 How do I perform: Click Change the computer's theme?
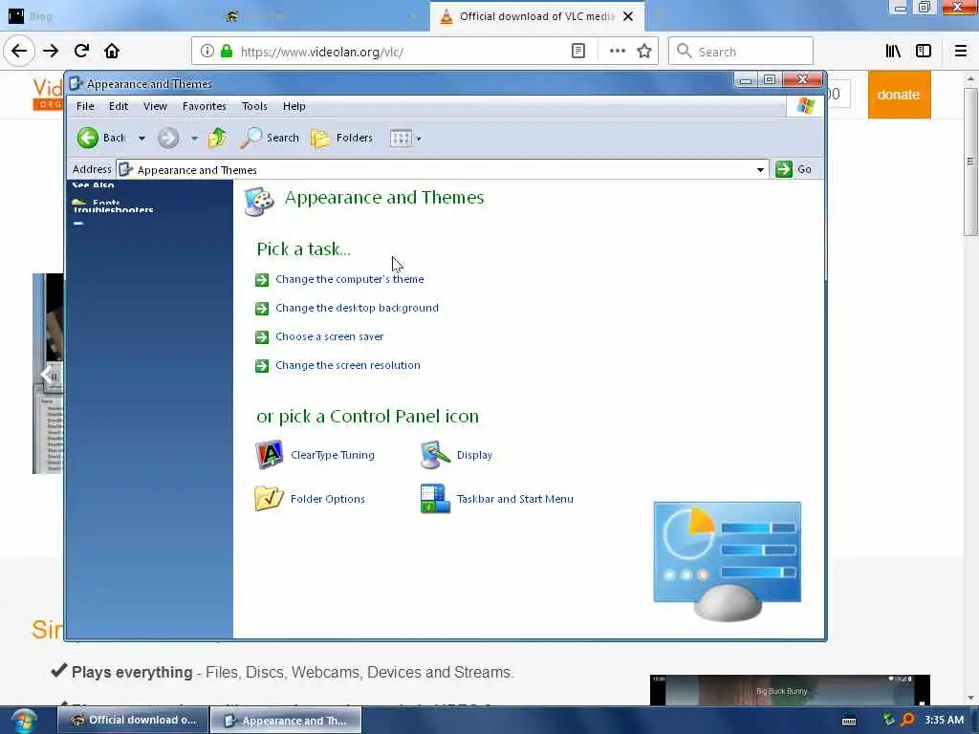[x=350, y=279]
